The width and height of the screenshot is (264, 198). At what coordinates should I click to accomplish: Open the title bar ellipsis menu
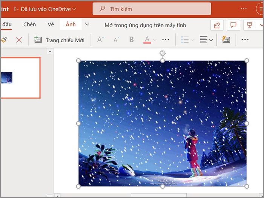[x=244, y=9]
